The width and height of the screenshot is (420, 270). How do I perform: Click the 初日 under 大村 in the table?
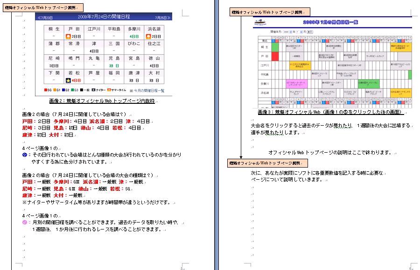(x=154, y=80)
